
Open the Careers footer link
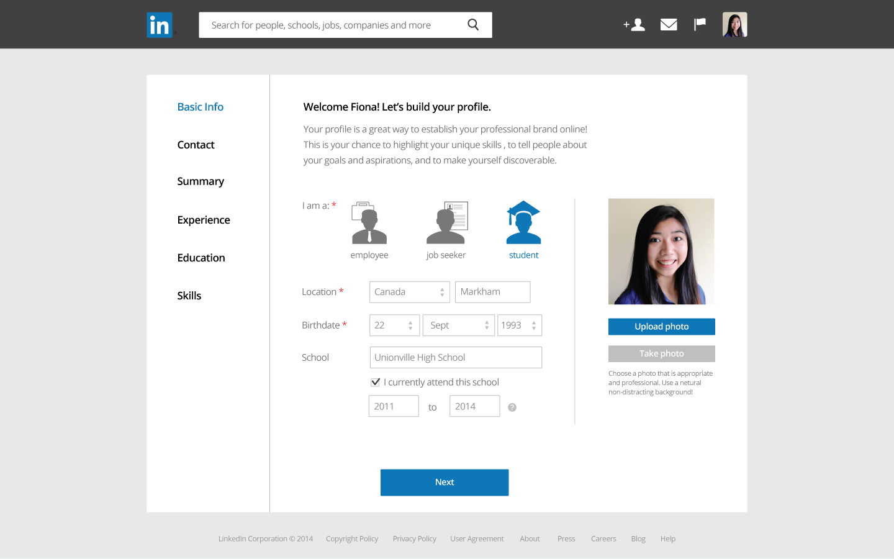click(603, 539)
